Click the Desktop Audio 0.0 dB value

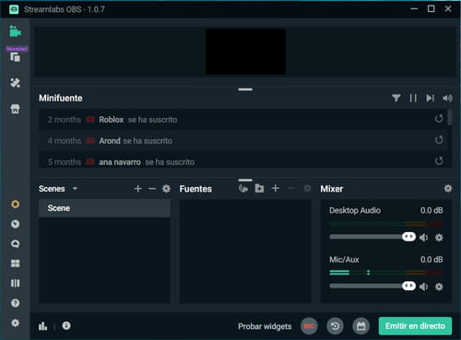pyautogui.click(x=431, y=210)
